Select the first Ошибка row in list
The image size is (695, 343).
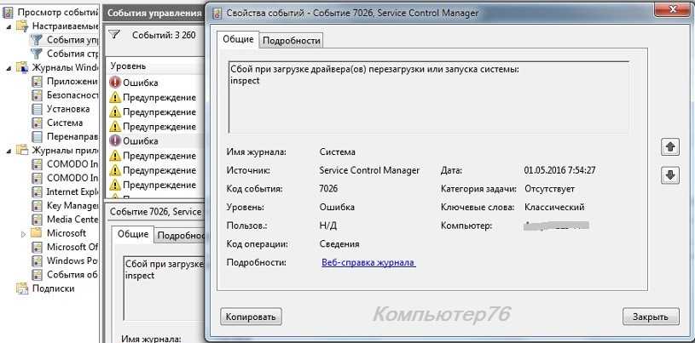pos(140,83)
